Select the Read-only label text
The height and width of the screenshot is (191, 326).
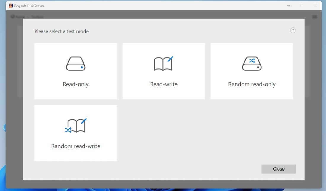point(76,84)
